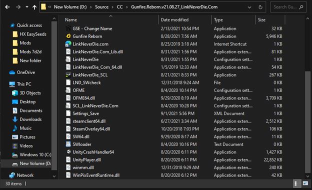Select the SteamOverlay64.dll file icon
This screenshot has height=190, width=312.
[68, 129]
